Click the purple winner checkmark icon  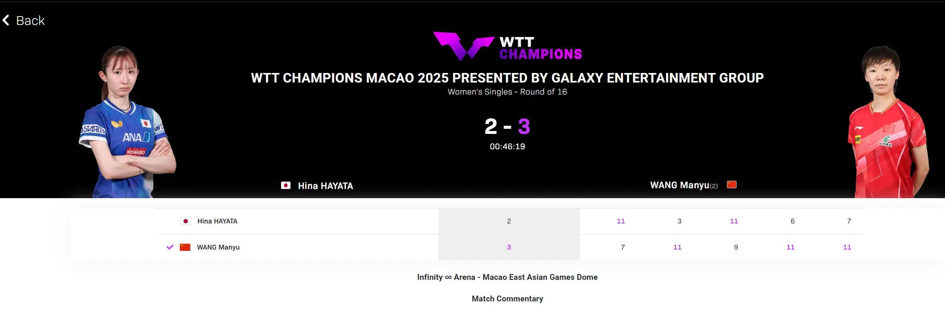point(170,247)
